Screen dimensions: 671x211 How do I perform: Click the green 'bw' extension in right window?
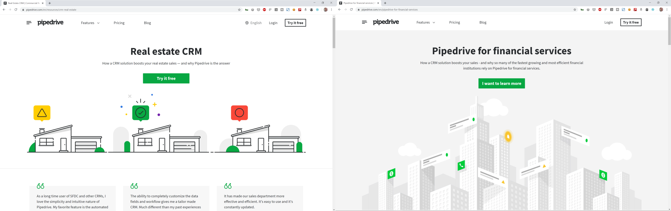point(582,10)
